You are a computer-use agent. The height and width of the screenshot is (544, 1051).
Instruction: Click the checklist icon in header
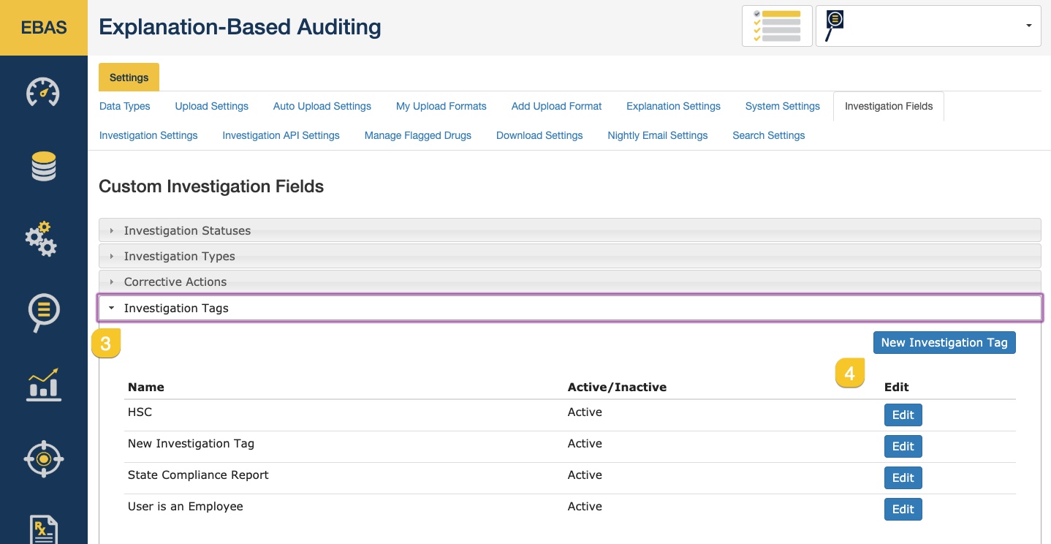pos(777,26)
